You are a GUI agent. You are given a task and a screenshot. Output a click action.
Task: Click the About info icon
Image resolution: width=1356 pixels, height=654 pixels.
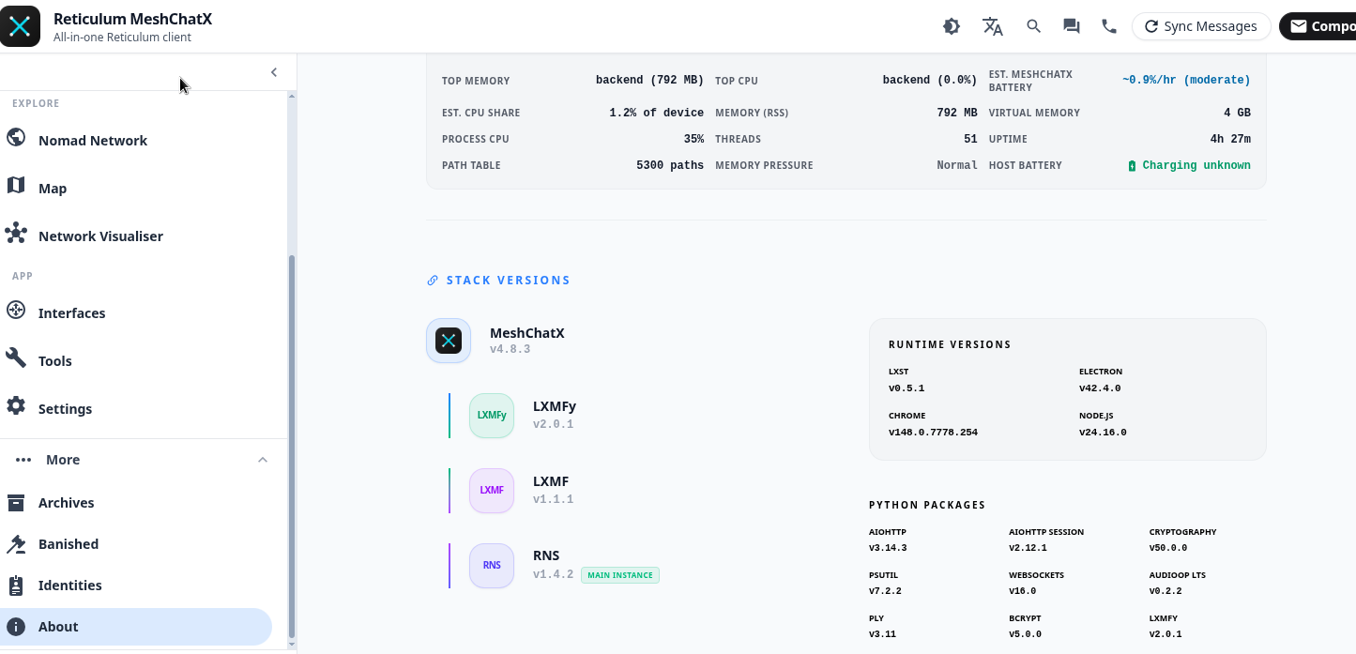tap(16, 627)
